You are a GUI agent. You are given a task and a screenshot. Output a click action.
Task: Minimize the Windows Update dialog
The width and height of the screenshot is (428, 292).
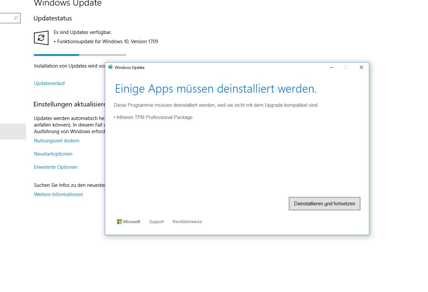(331, 67)
